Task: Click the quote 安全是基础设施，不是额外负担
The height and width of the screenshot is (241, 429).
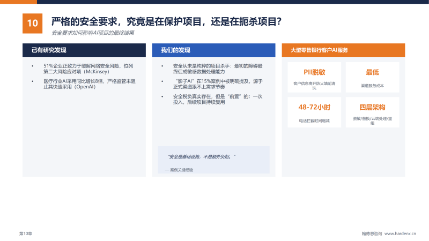Action: [x=202, y=156]
